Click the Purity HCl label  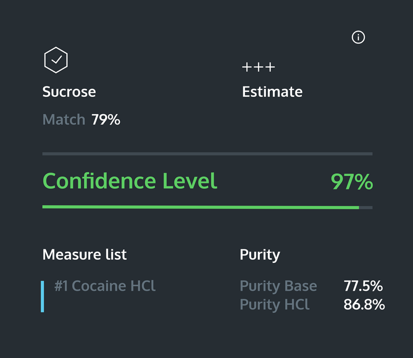point(275,304)
